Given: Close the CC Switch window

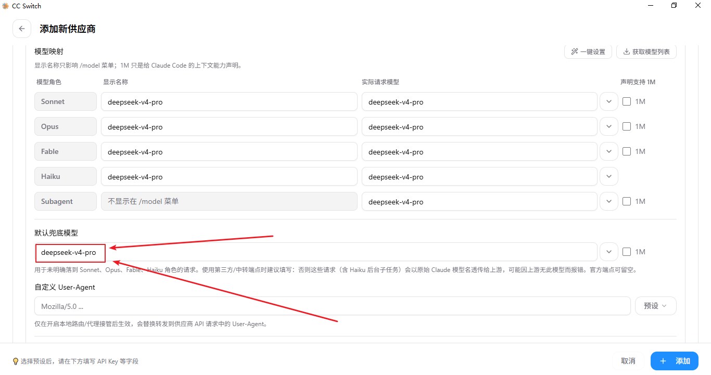Looking at the screenshot, I should (698, 6).
